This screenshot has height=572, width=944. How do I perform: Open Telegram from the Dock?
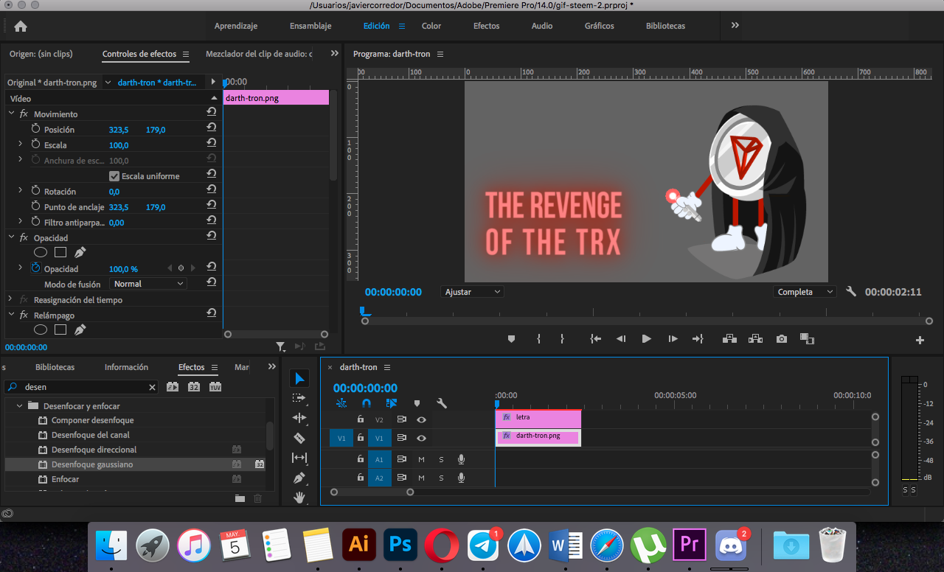(x=484, y=546)
